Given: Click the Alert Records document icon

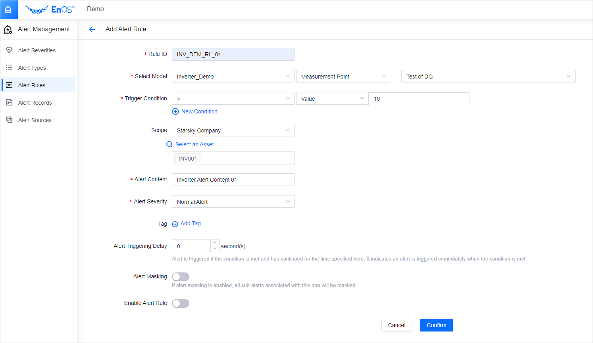Looking at the screenshot, I should click(9, 102).
